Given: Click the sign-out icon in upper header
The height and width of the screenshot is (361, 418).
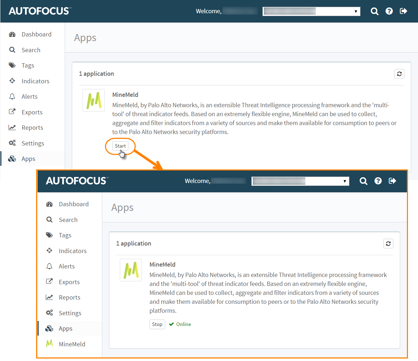Looking at the screenshot, I should [x=403, y=11].
